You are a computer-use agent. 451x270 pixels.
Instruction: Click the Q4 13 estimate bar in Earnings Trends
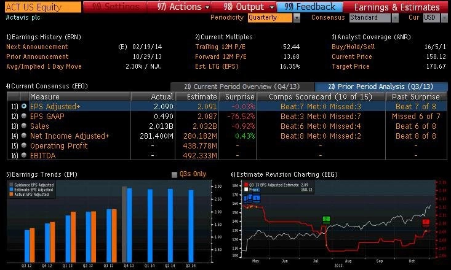pos(129,225)
